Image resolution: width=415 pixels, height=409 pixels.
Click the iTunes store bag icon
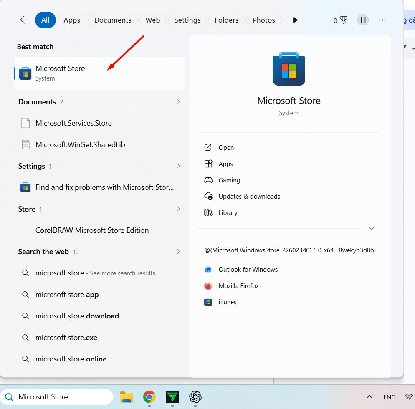tap(208, 302)
